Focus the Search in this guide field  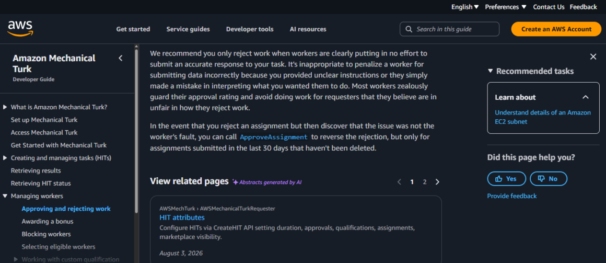pos(449,29)
